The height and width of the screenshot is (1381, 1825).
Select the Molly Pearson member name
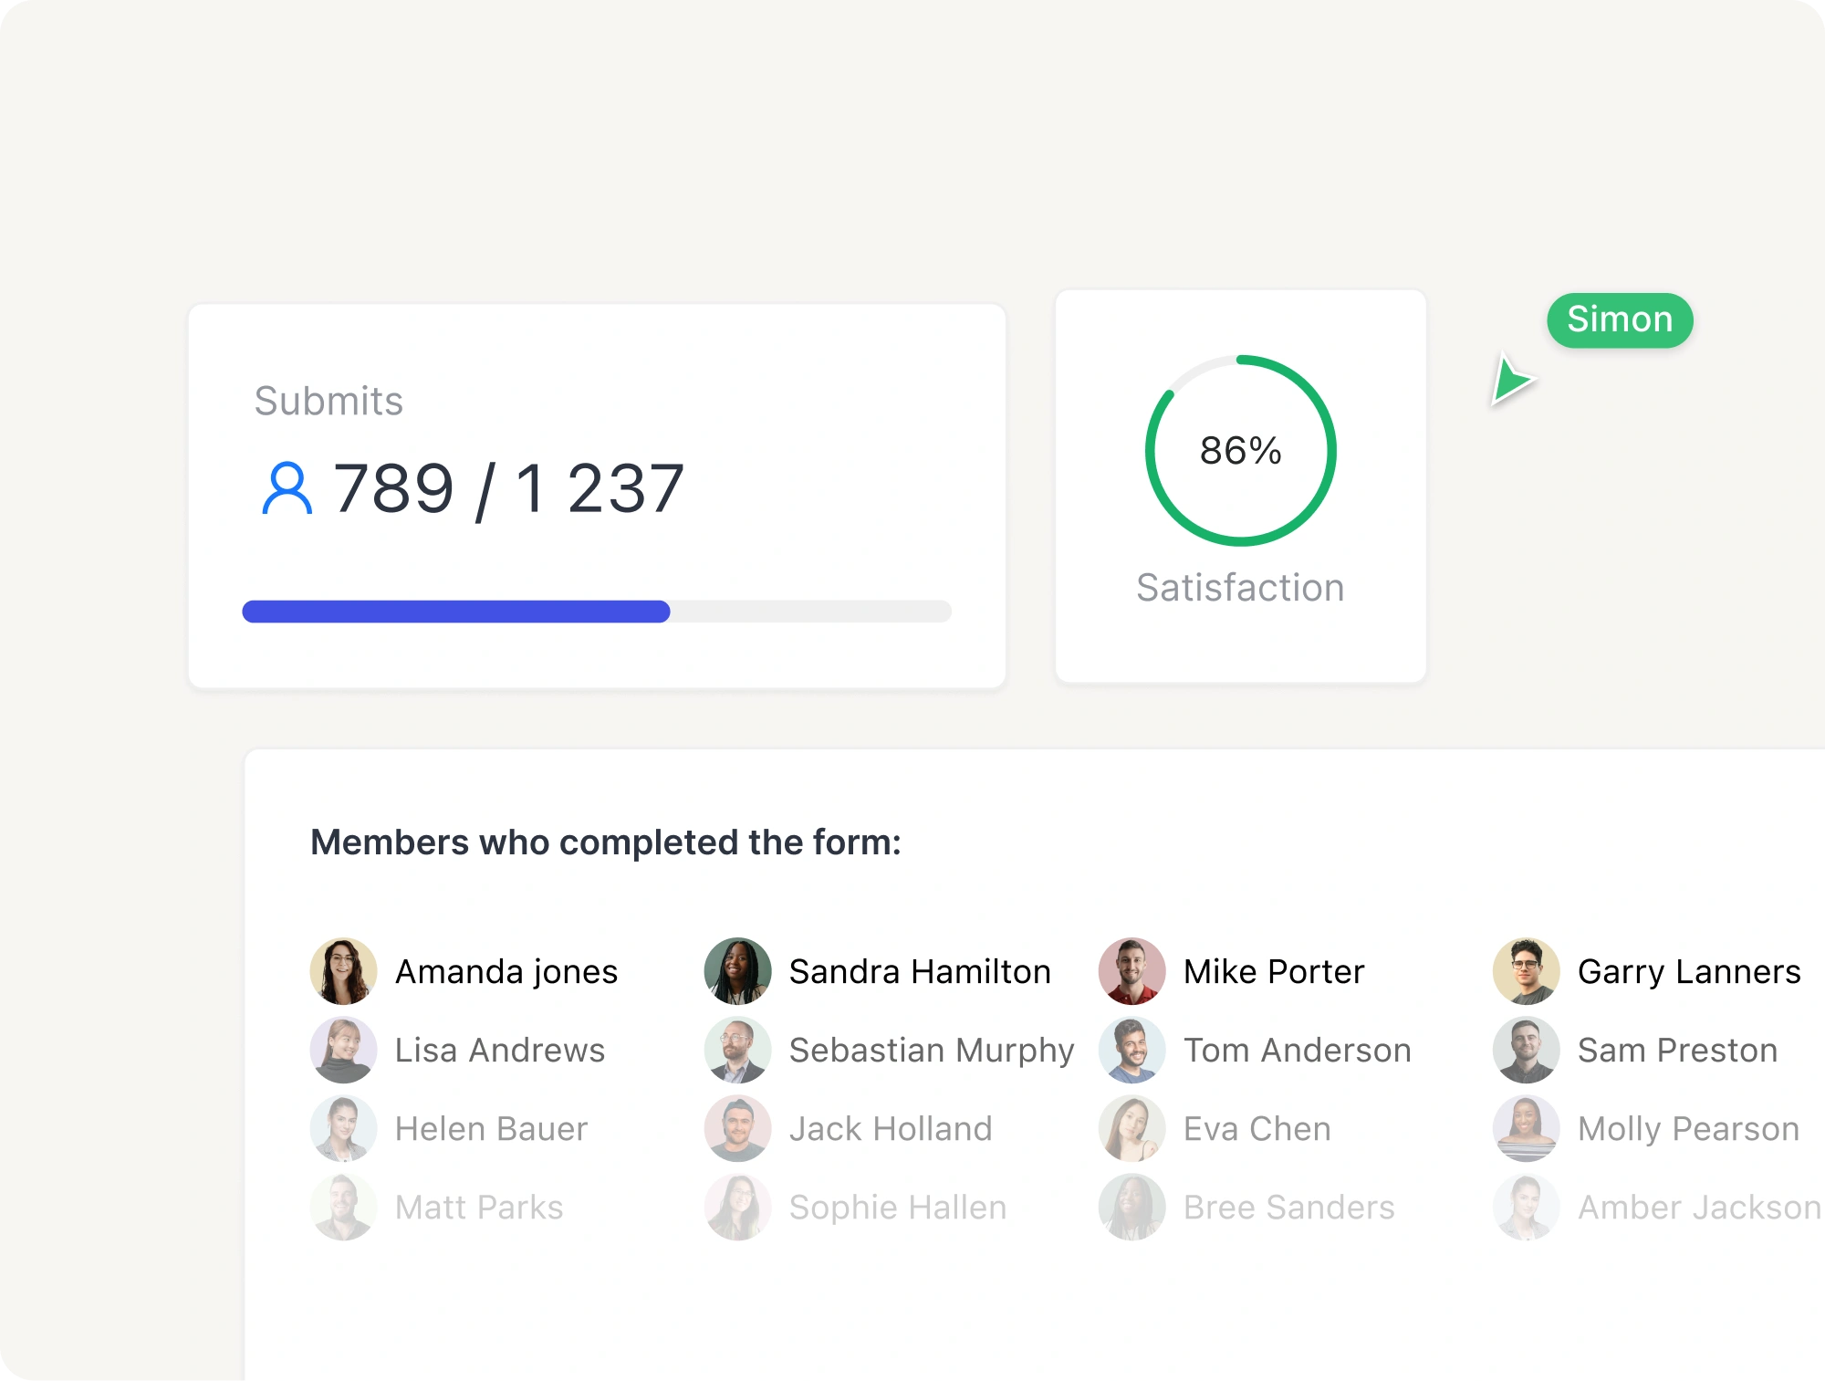coord(1689,1129)
